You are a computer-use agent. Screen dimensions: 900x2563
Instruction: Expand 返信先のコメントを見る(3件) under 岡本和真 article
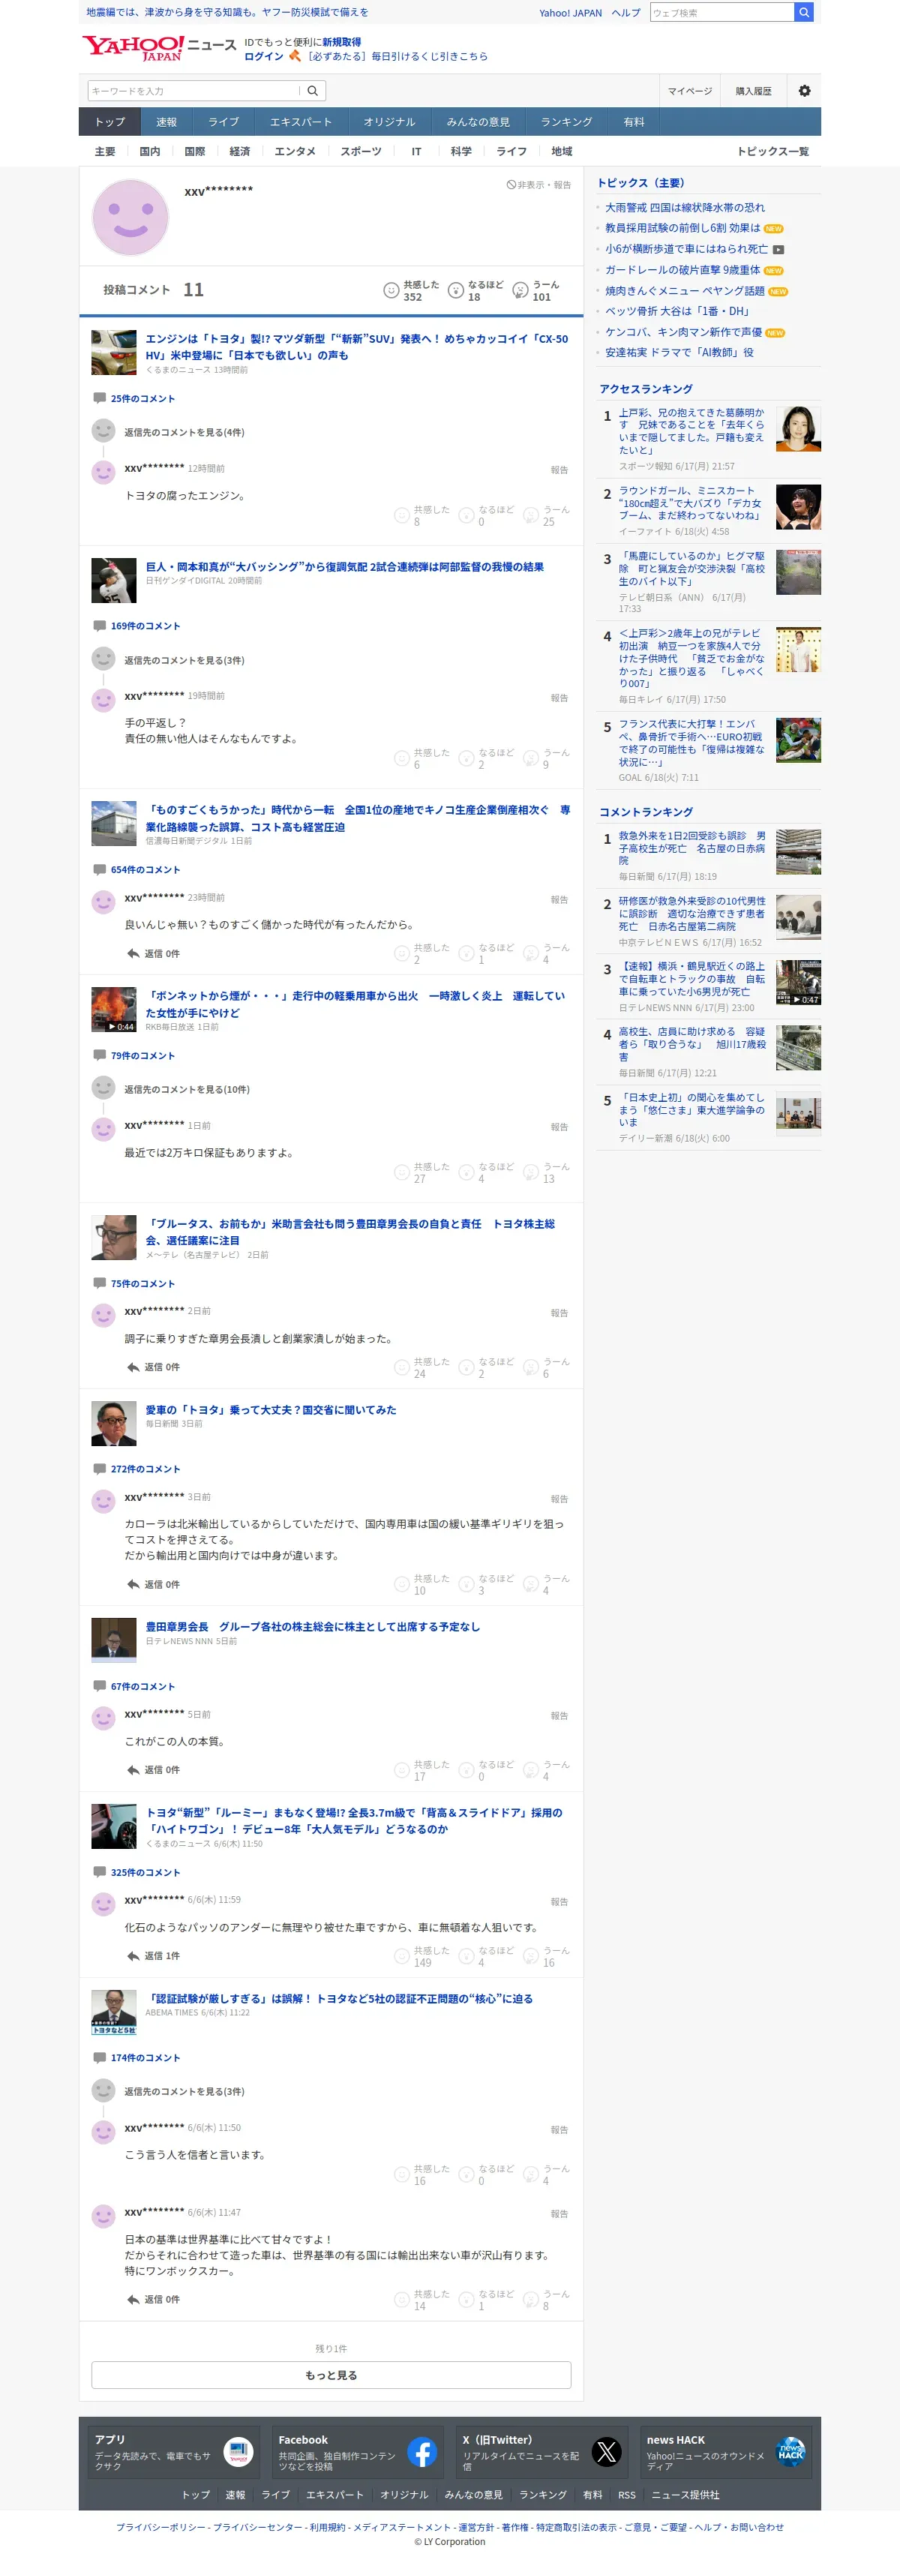[184, 659]
